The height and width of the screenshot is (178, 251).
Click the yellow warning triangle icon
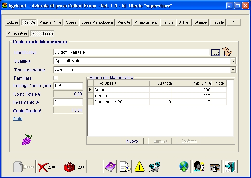140,167
